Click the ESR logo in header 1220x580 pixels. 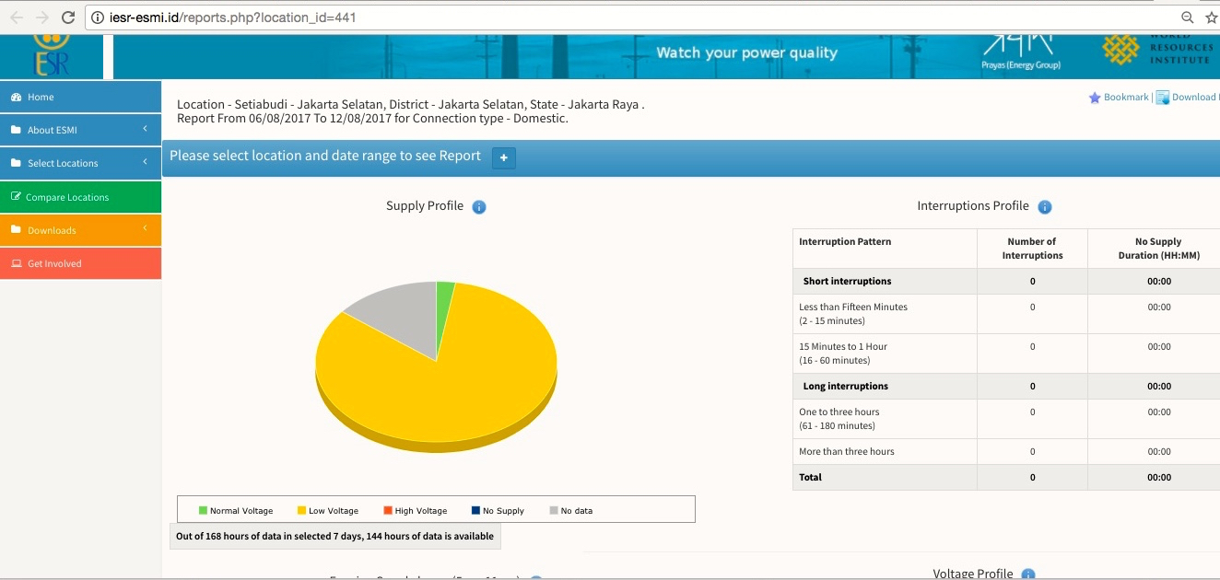52,56
